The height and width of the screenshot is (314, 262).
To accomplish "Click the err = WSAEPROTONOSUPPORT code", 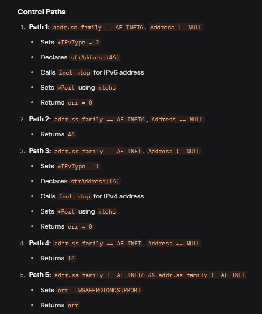I will coord(99,290).
